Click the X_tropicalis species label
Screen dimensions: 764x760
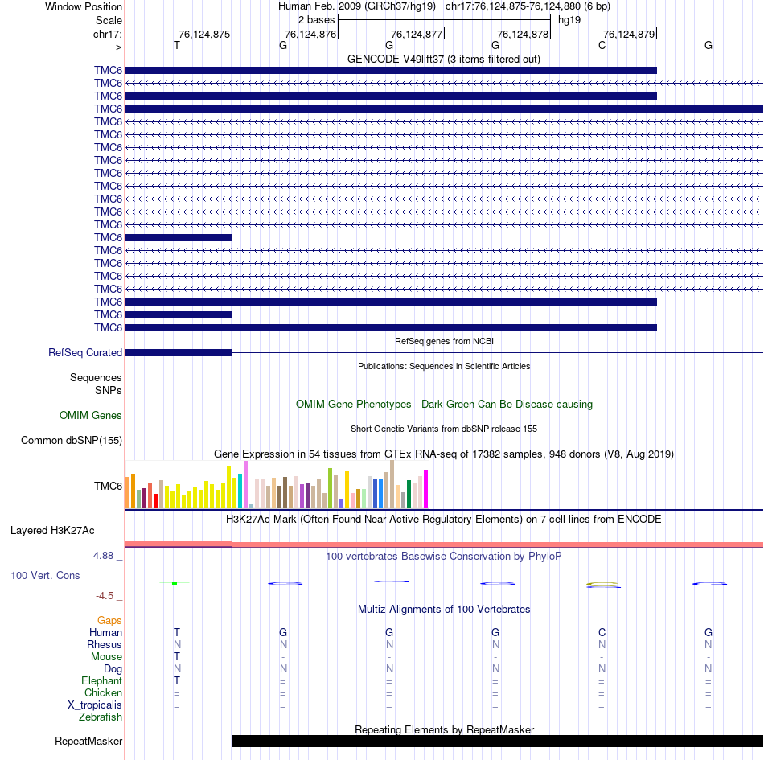click(x=95, y=705)
